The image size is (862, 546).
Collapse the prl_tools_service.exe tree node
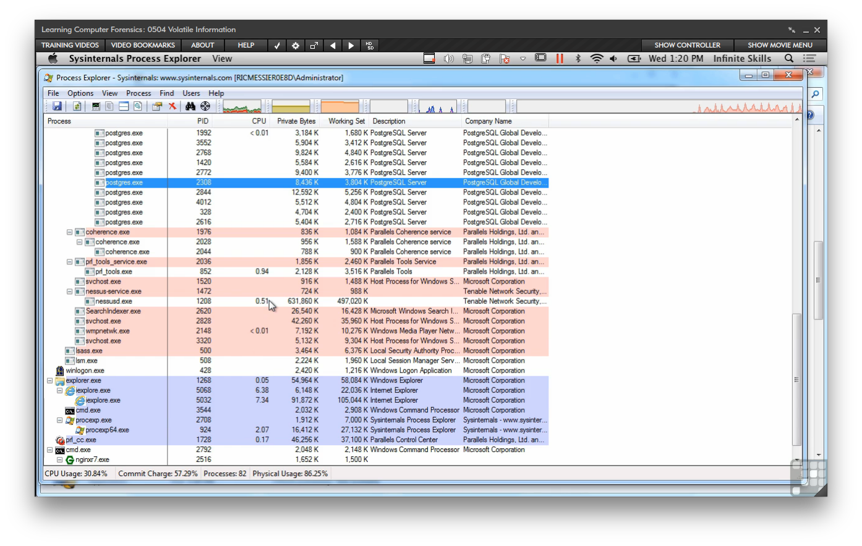pos(69,262)
